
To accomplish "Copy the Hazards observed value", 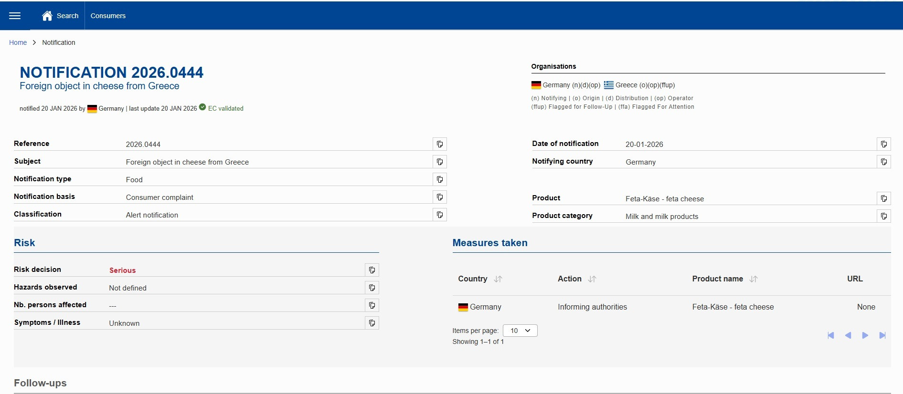I will 372,288.
